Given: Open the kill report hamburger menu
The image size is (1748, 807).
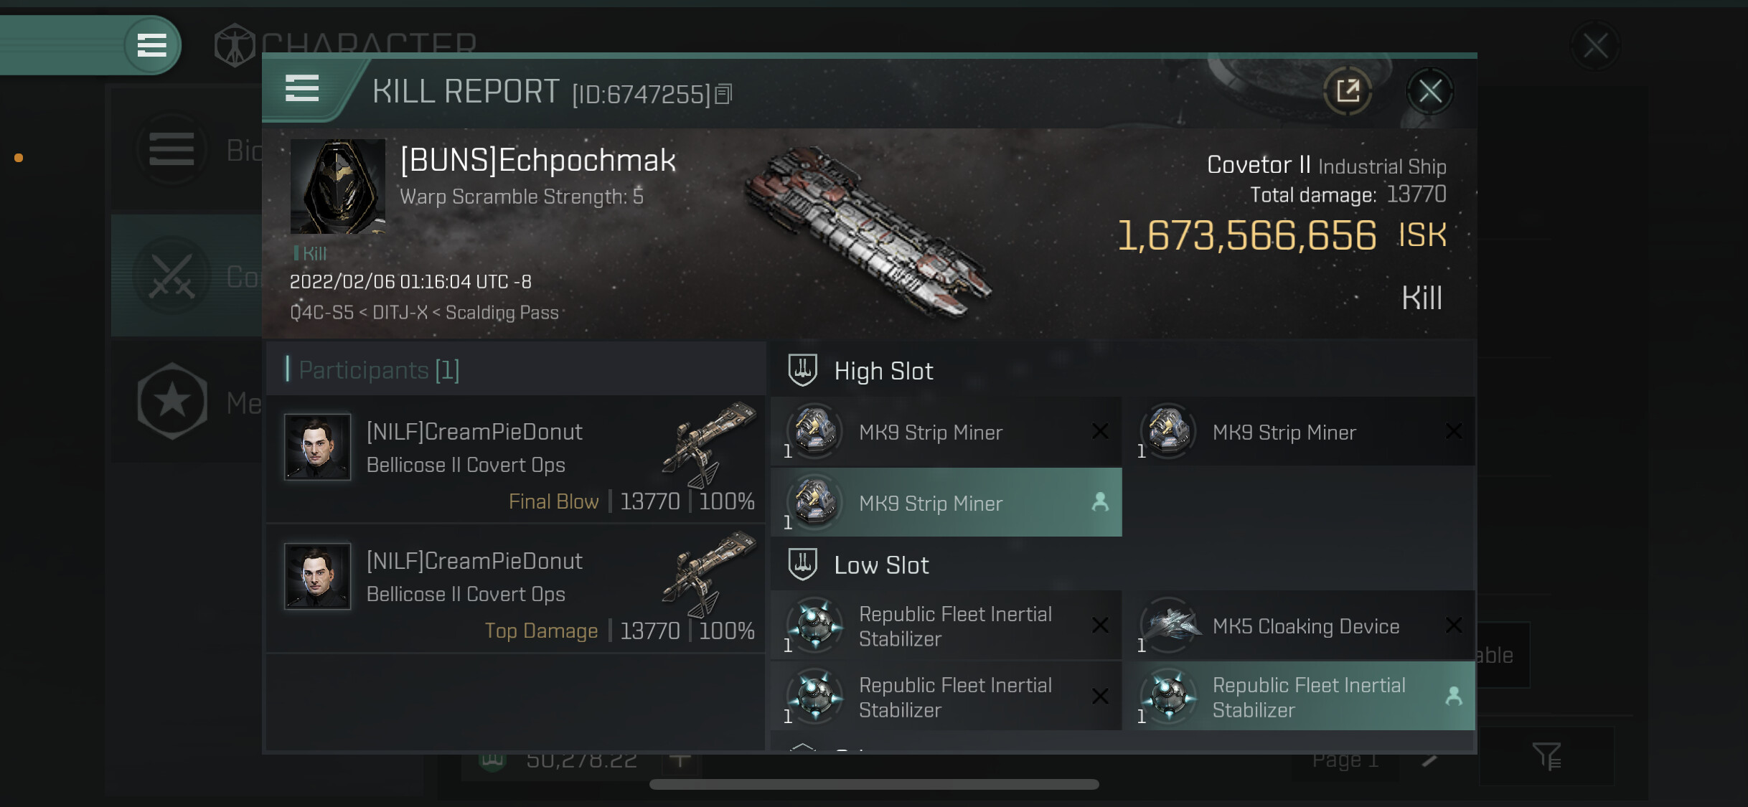Looking at the screenshot, I should (x=302, y=89).
